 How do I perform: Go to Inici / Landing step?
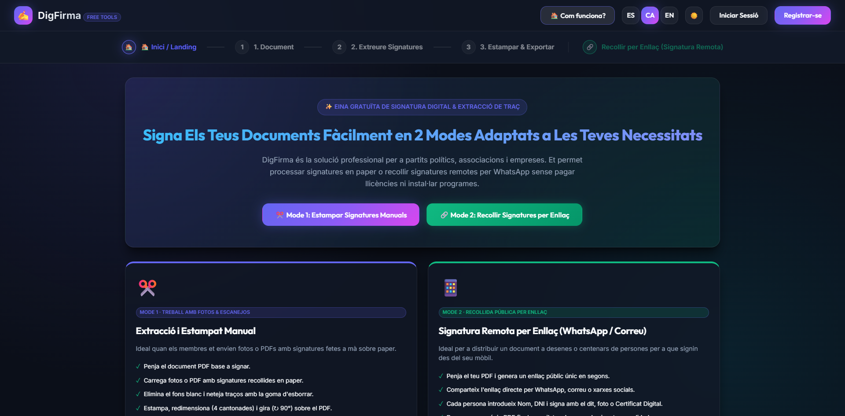tap(169, 47)
